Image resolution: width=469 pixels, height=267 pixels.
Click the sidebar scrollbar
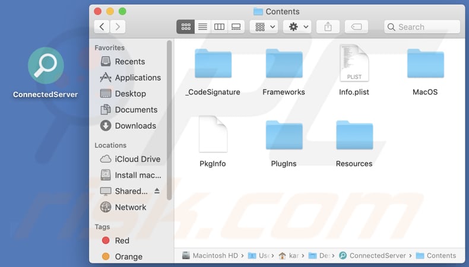click(x=169, y=120)
